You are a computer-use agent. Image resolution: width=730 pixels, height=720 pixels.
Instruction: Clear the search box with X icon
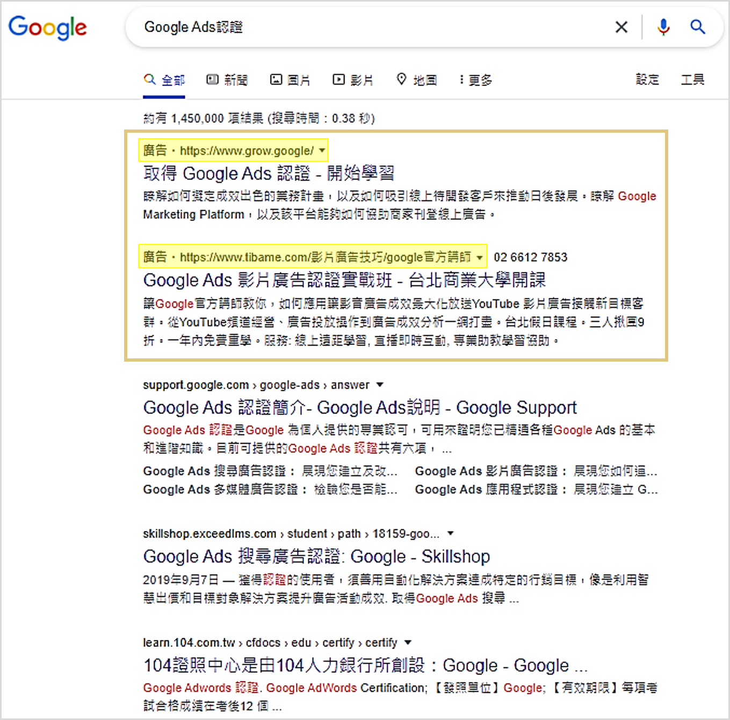pyautogui.click(x=621, y=27)
